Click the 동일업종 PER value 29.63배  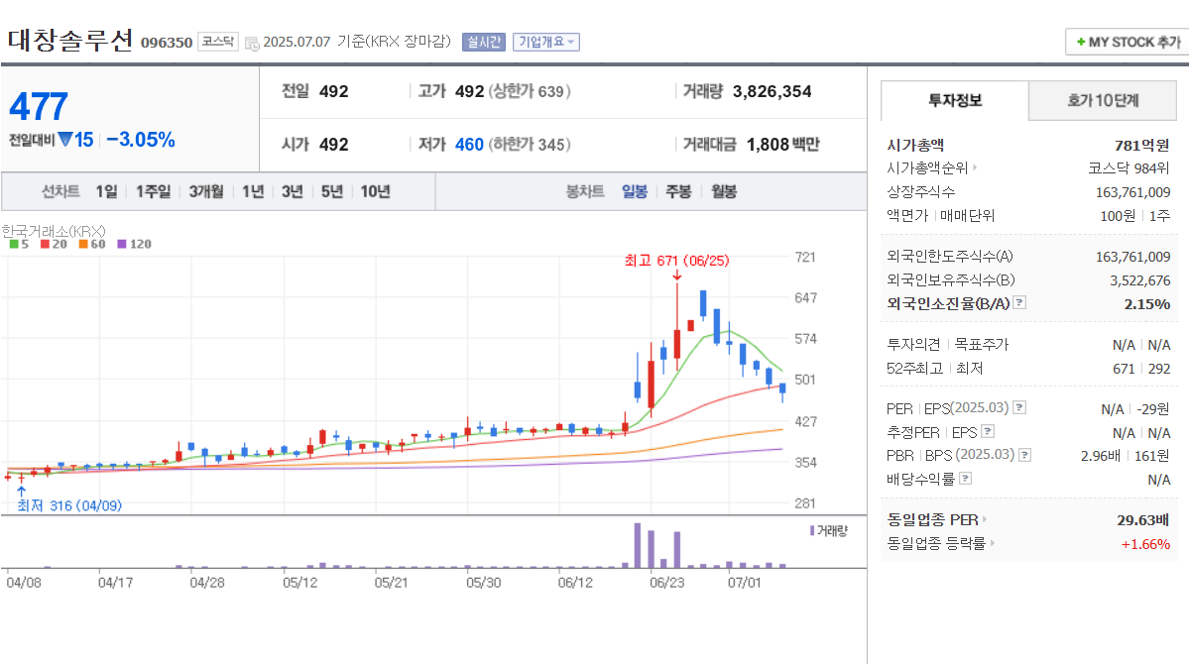click(1142, 519)
